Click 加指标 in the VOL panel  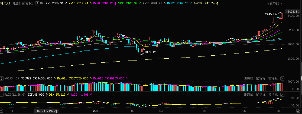click(x=261, y=79)
